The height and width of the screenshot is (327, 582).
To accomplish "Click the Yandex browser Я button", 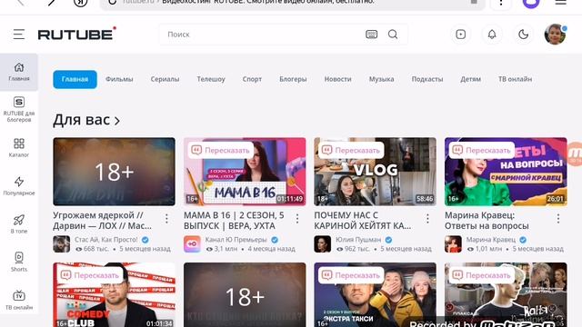I will tap(81, 2).
